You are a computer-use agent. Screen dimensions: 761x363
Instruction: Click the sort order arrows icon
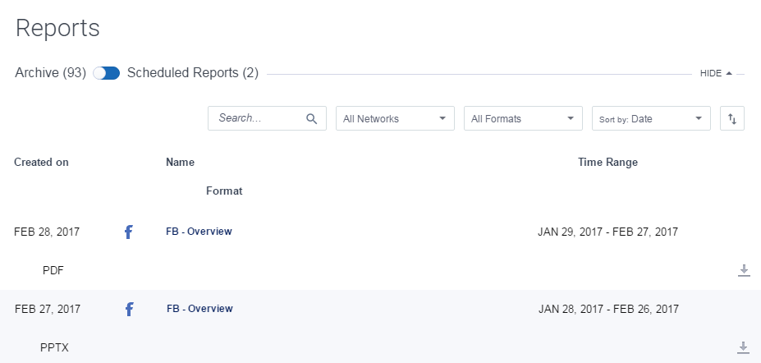732,118
